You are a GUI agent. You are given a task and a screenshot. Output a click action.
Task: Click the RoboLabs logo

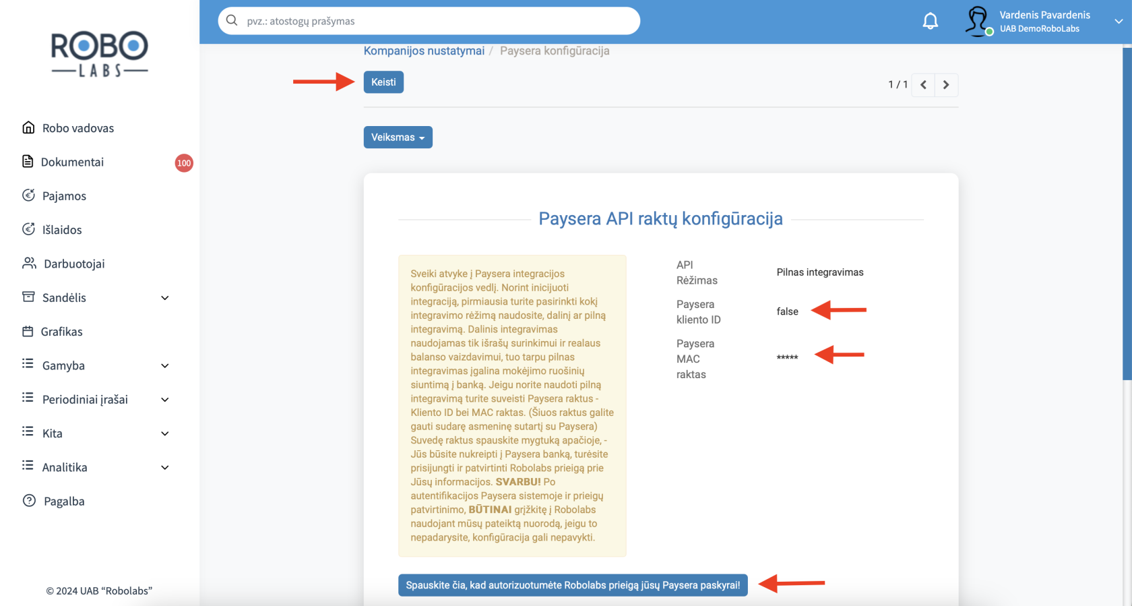(x=100, y=54)
